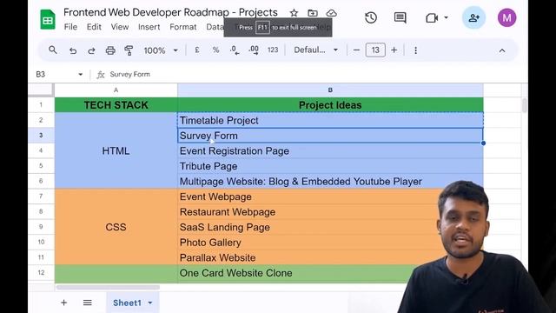The image size is (556, 313).
Task: Collapse the menus with the up chevron
Action: [x=502, y=50]
